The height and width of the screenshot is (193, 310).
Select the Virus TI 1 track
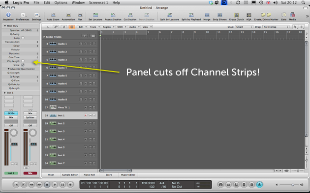click(70, 107)
